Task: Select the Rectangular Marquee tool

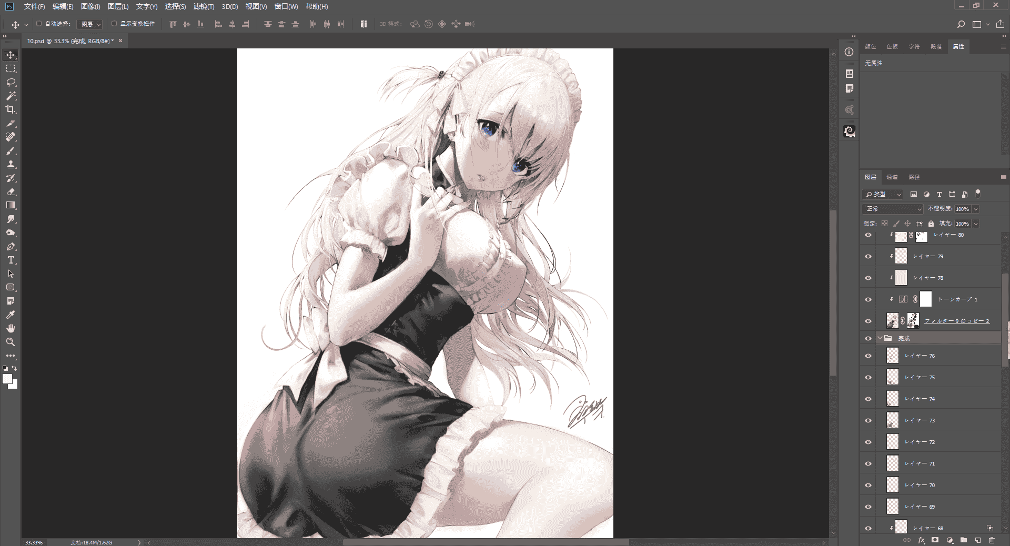Action: (x=11, y=68)
